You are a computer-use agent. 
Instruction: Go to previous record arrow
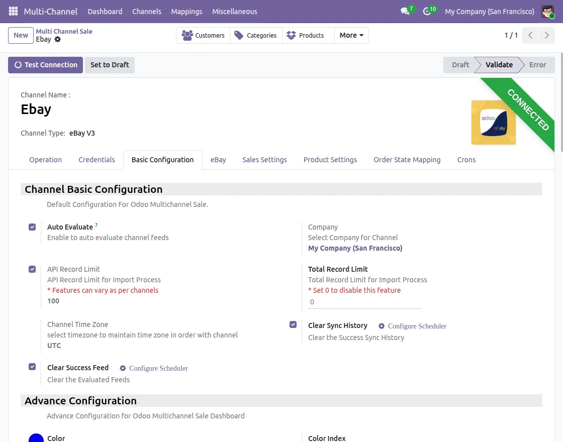click(530, 35)
